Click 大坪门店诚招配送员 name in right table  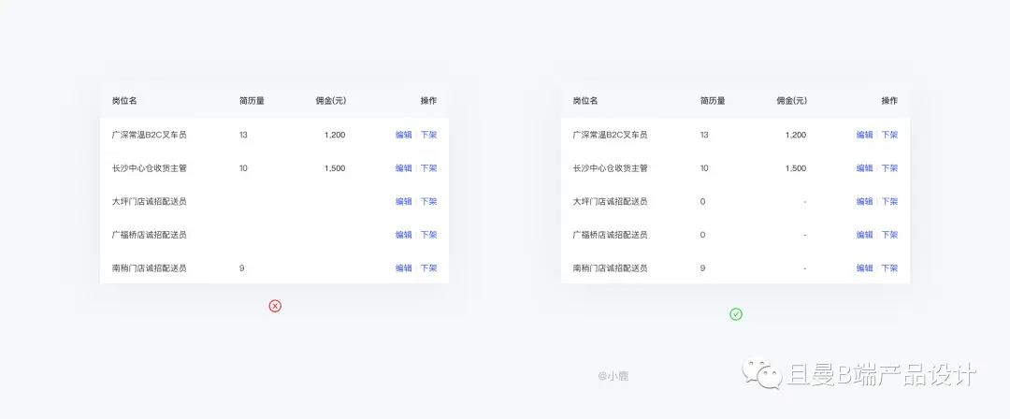pyautogui.click(x=610, y=201)
